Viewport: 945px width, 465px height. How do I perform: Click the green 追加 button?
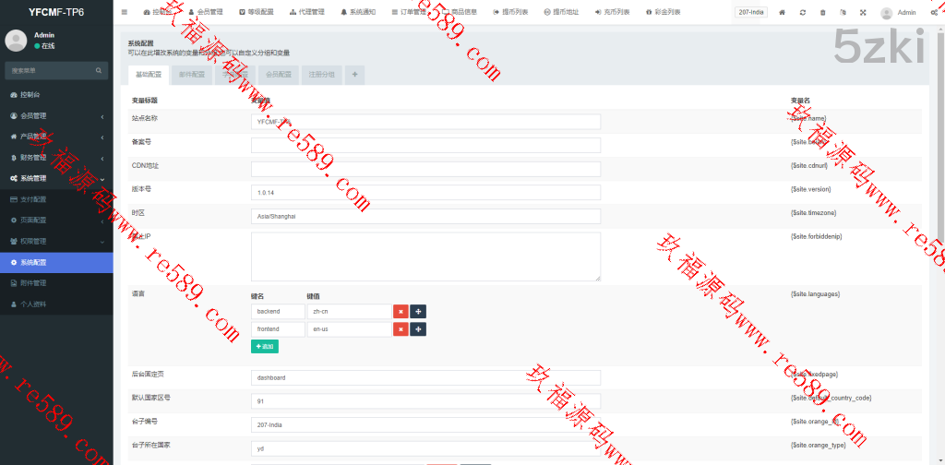264,346
